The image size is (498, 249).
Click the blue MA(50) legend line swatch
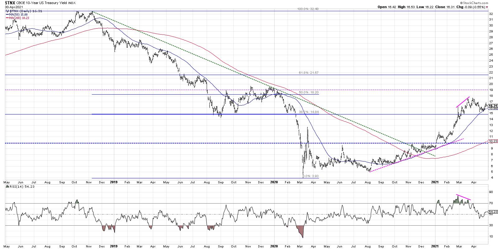click(7, 14)
